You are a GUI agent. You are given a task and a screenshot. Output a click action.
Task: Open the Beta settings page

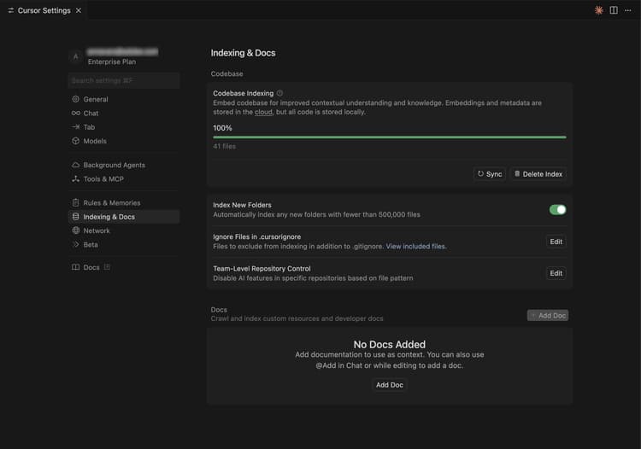pyautogui.click(x=124, y=244)
